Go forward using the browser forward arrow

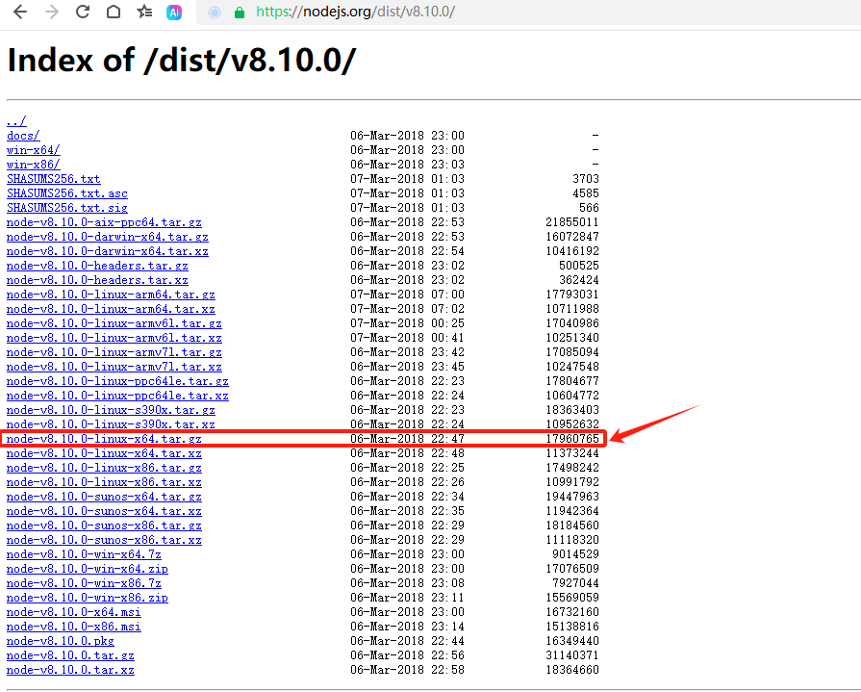[x=52, y=12]
